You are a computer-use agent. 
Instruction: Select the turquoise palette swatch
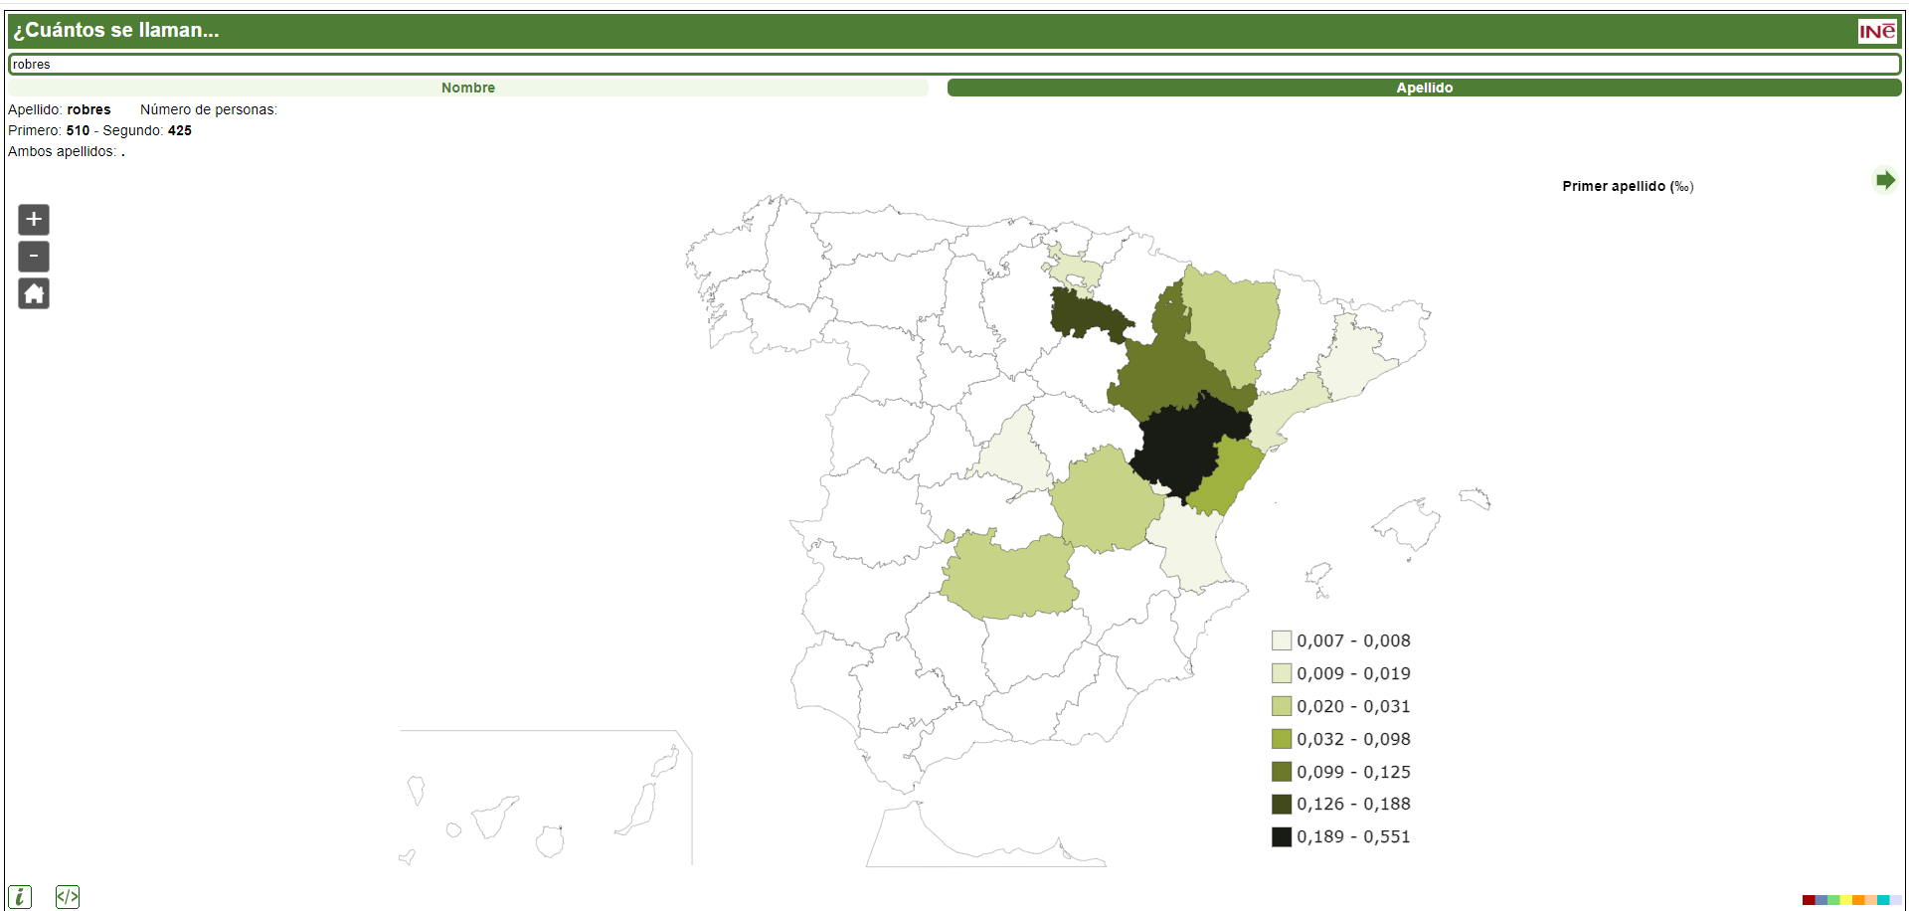(1883, 900)
